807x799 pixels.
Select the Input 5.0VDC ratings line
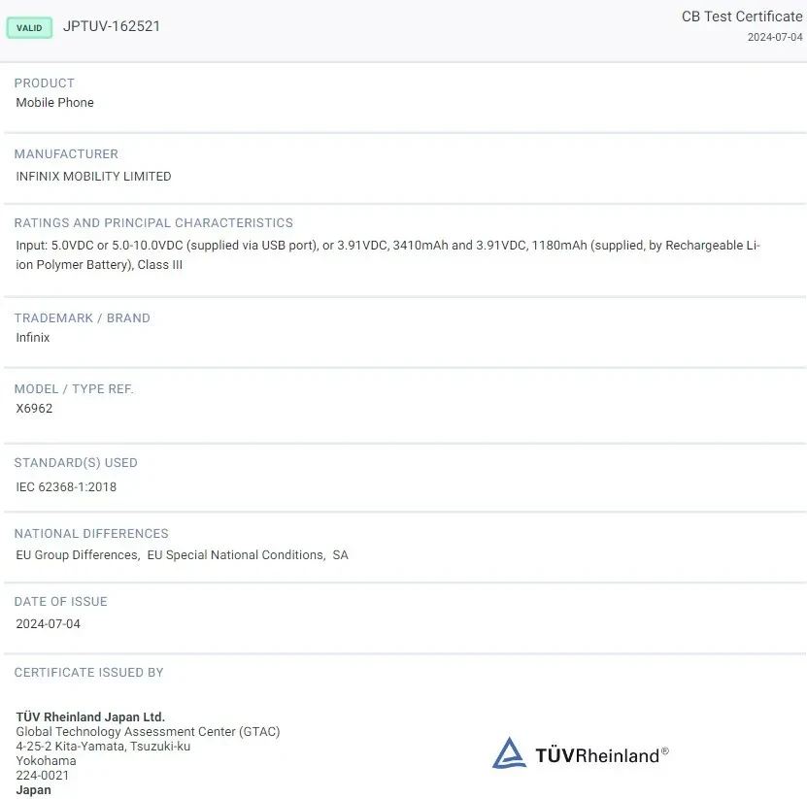pos(388,246)
